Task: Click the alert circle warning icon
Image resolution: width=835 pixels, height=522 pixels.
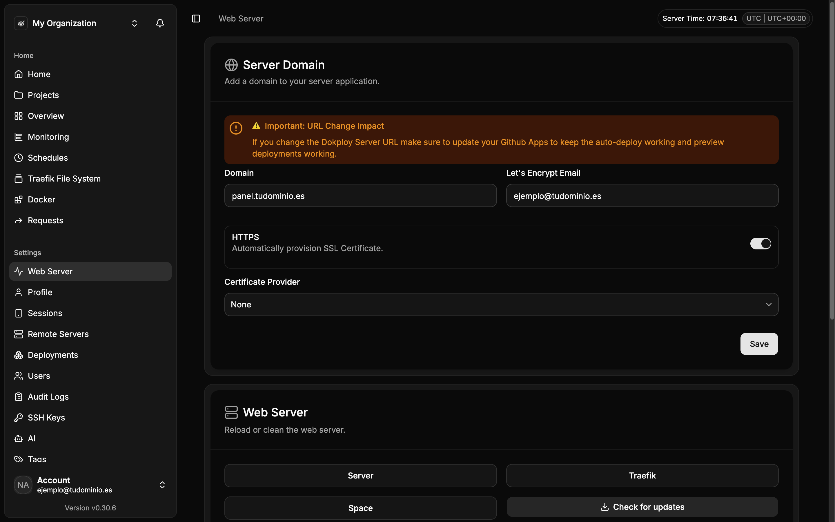Action: (x=236, y=128)
